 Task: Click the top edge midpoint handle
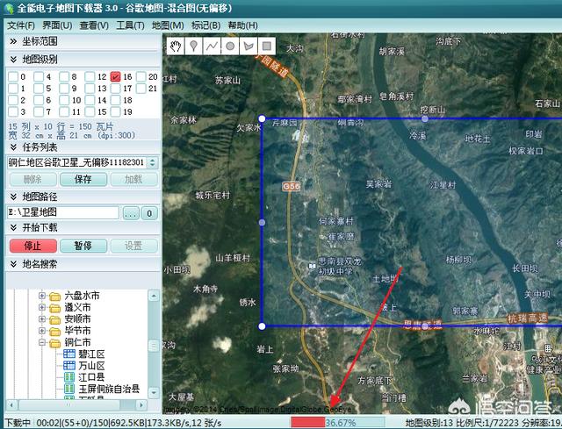[425, 118]
